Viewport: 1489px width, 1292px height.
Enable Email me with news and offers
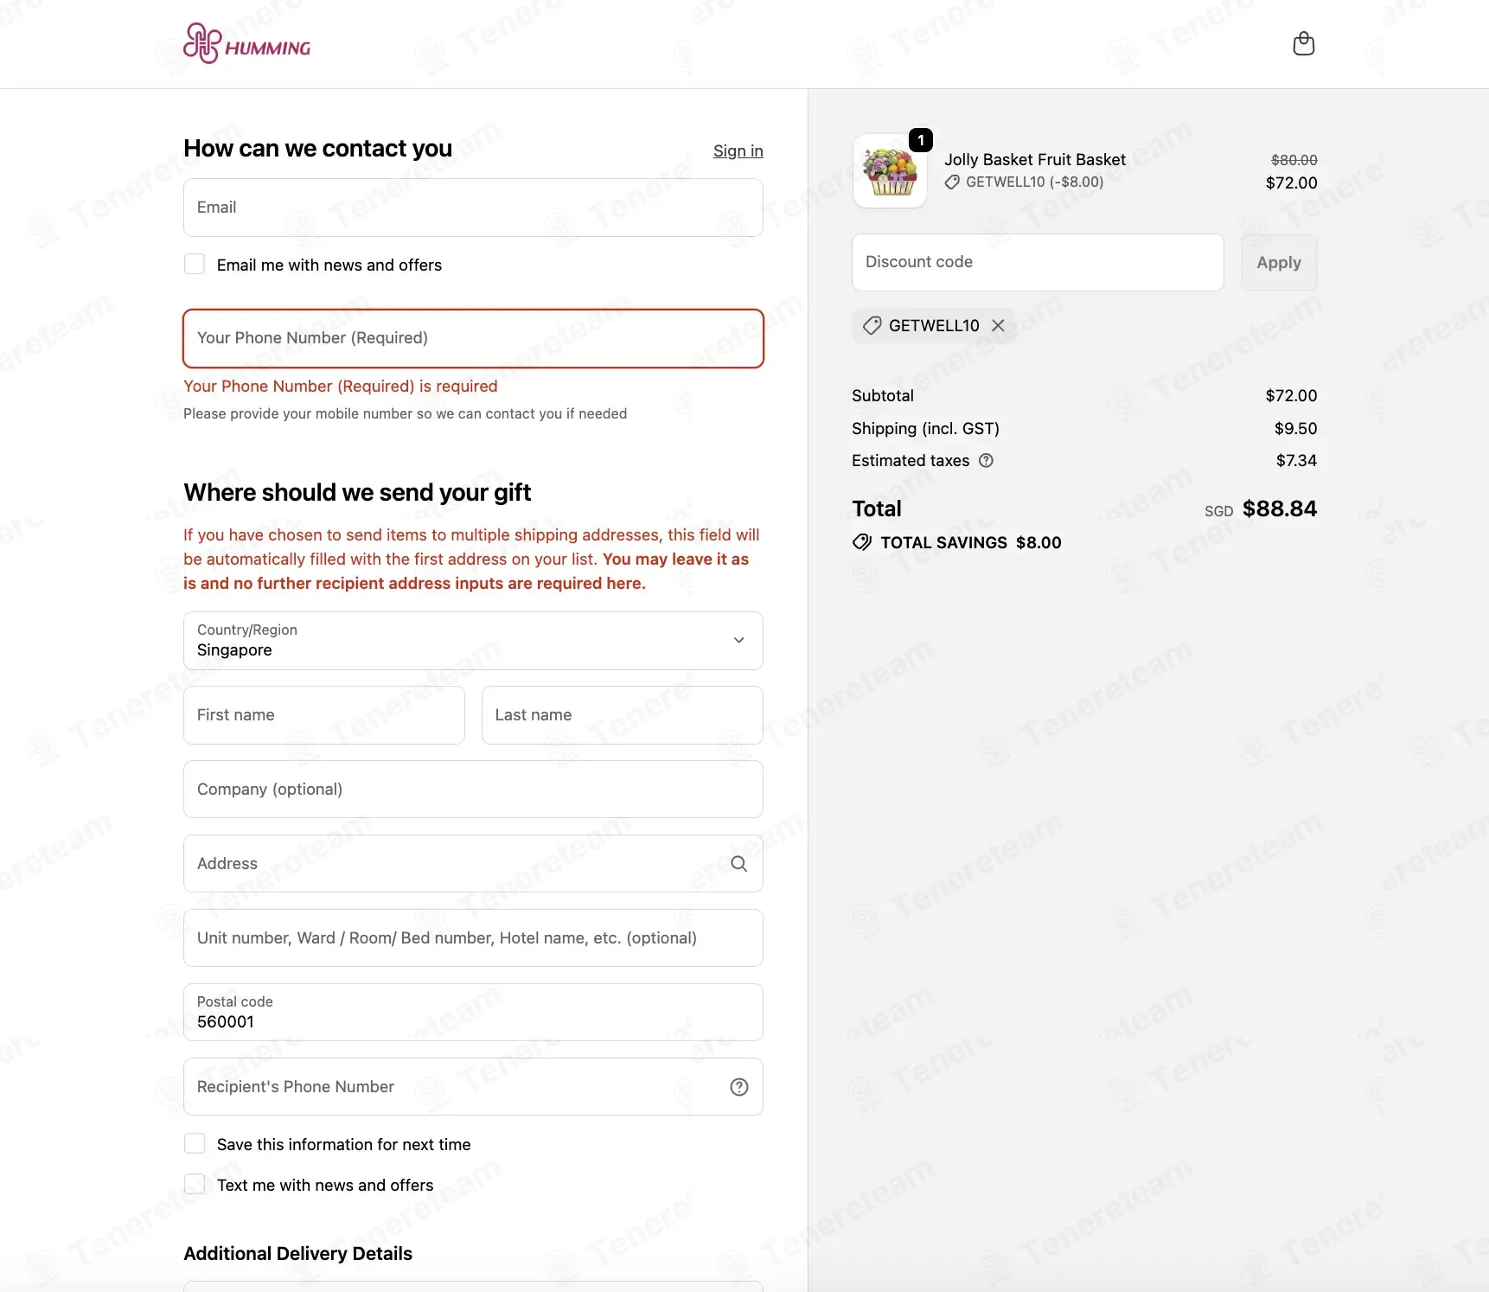[195, 265]
